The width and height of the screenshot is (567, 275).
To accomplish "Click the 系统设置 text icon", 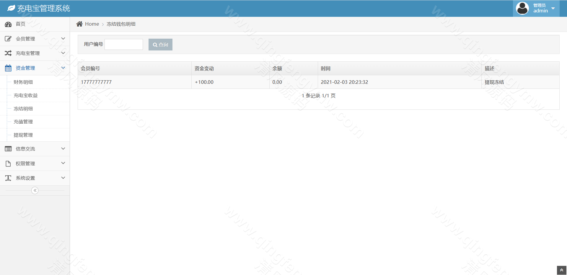I will pyautogui.click(x=8, y=178).
